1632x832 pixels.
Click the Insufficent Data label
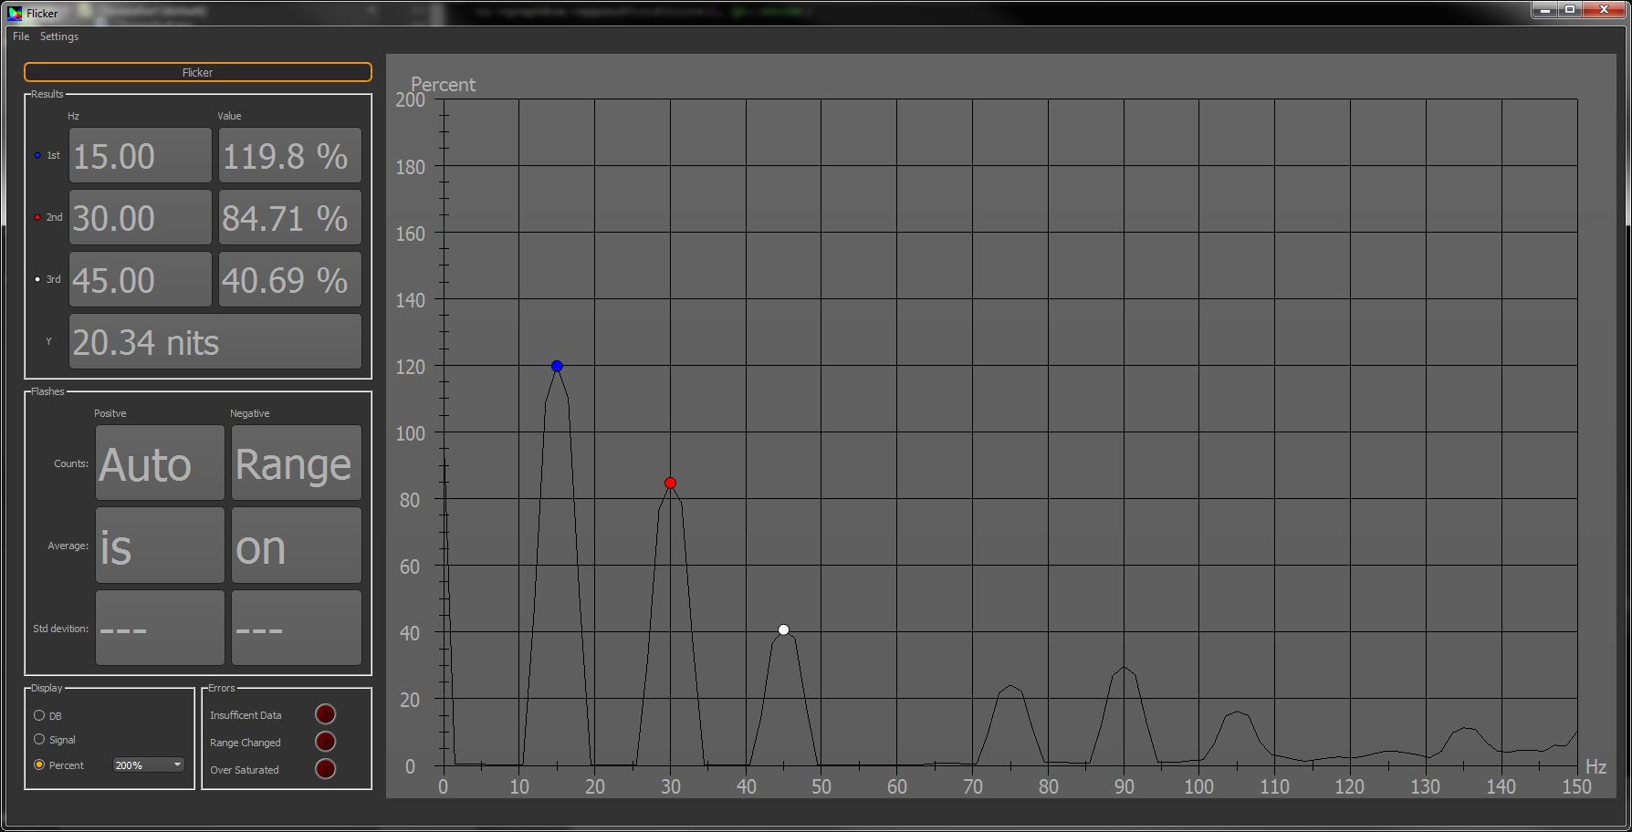246,715
